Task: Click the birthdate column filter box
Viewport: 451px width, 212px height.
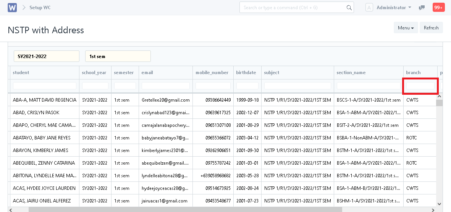Action: 247,86
